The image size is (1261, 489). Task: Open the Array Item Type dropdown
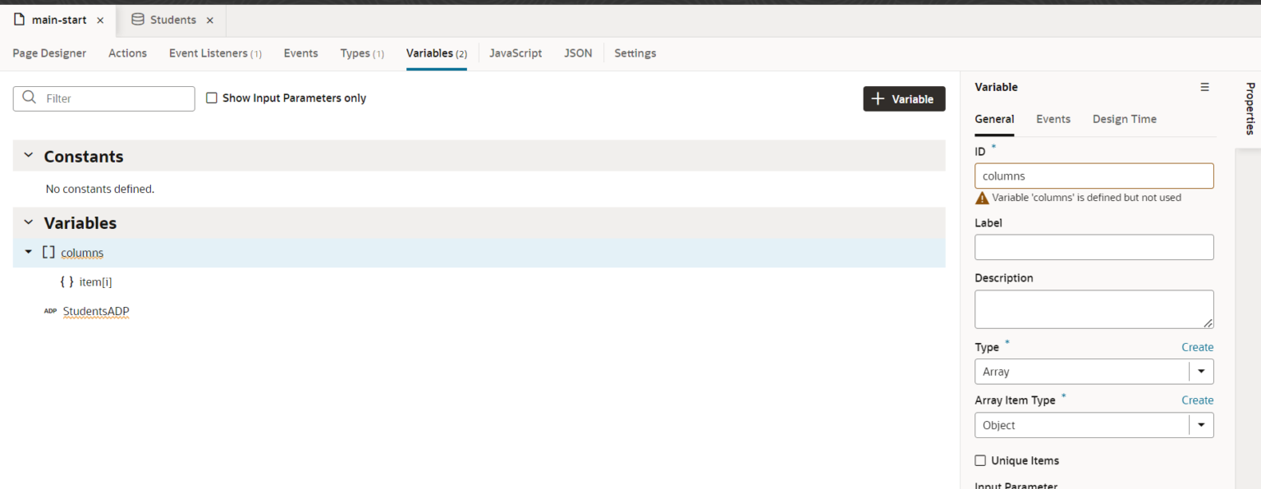point(1201,425)
